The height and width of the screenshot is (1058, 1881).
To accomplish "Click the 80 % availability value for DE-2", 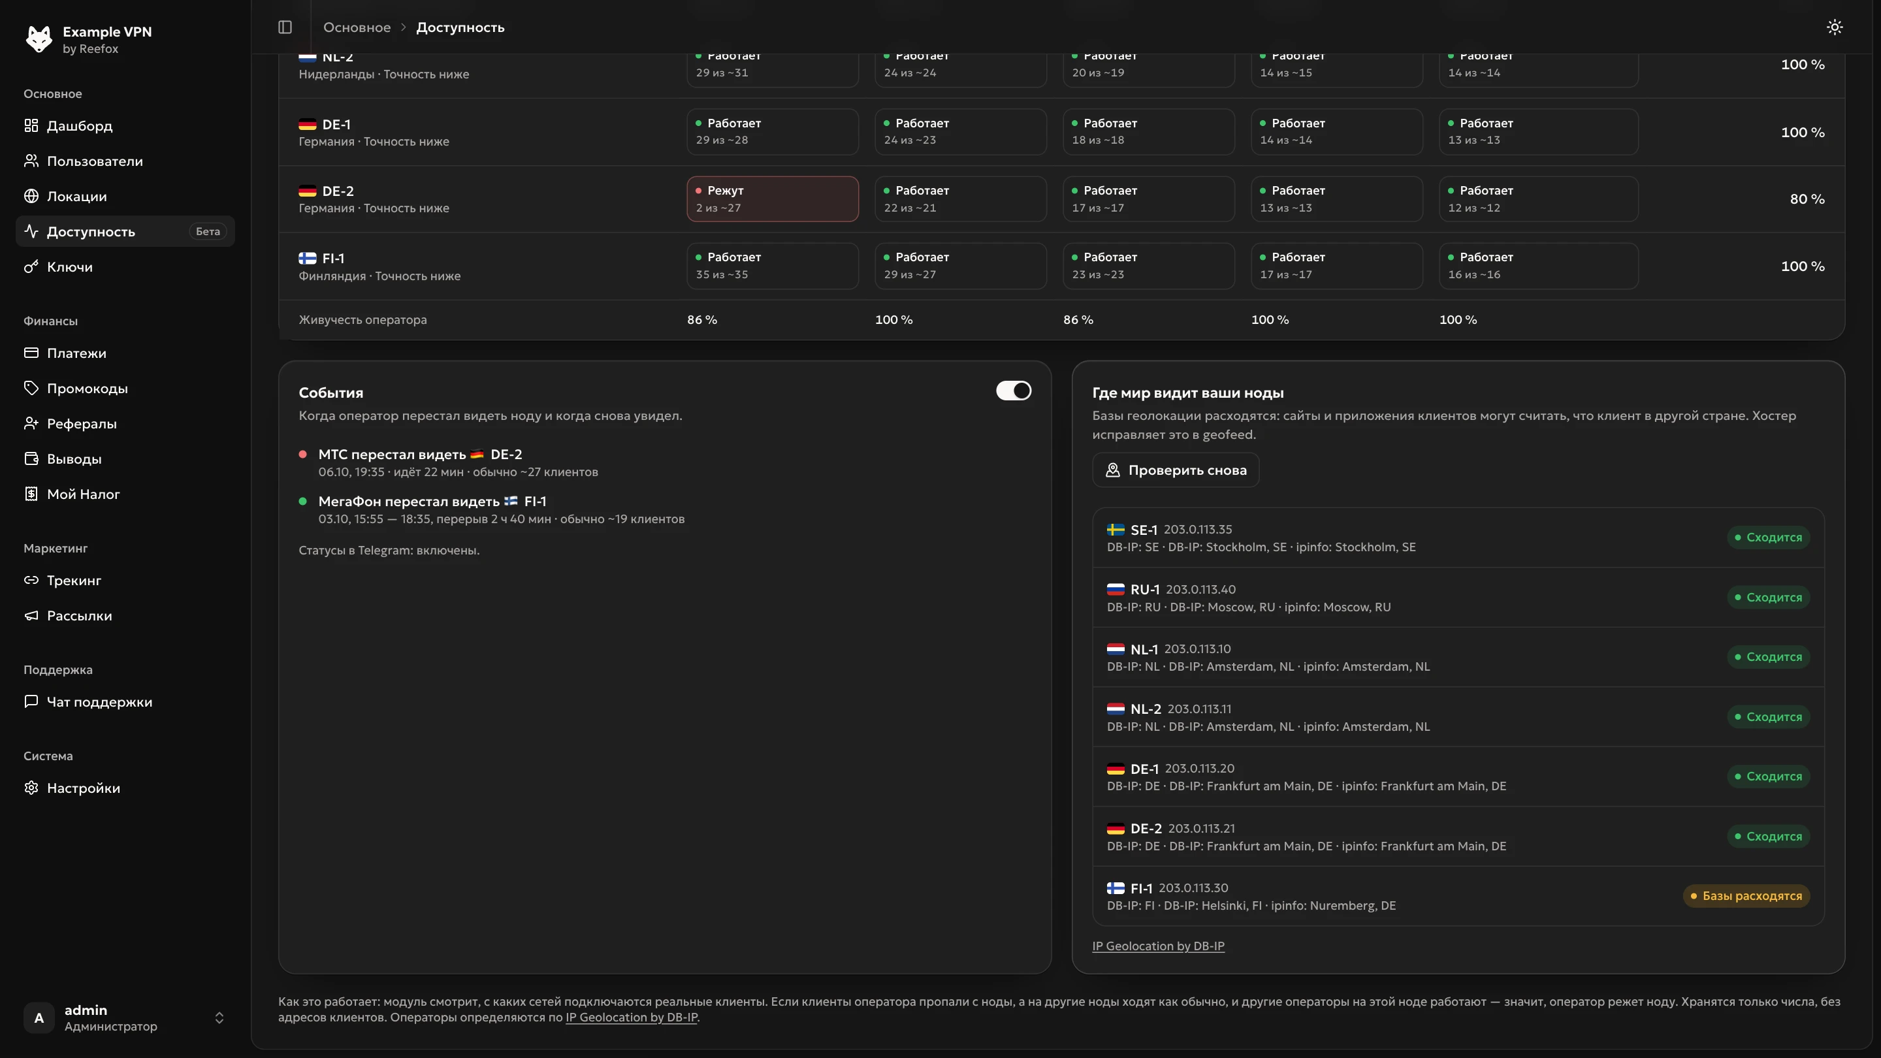I will (x=1807, y=199).
